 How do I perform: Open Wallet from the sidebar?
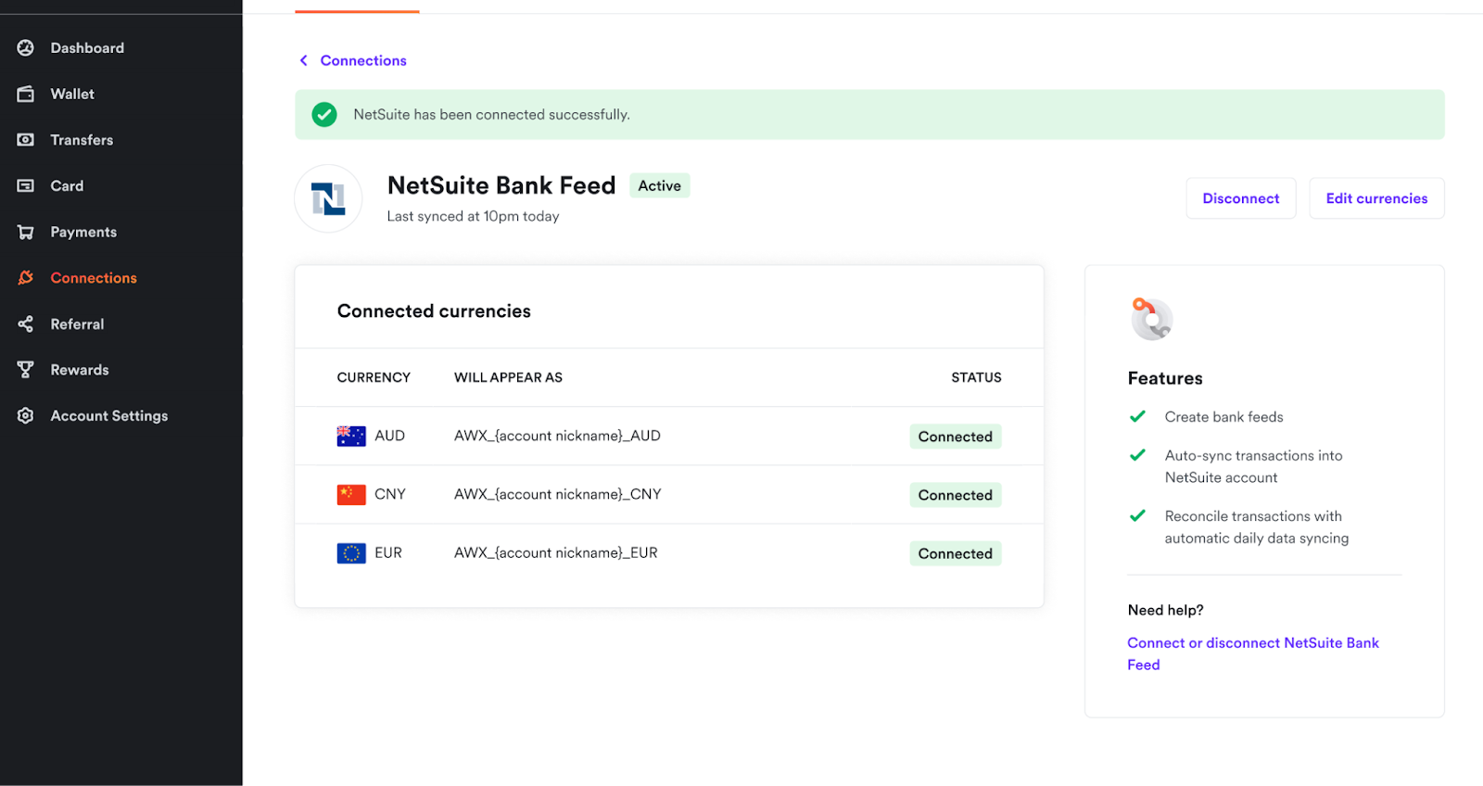pyautogui.click(x=72, y=94)
